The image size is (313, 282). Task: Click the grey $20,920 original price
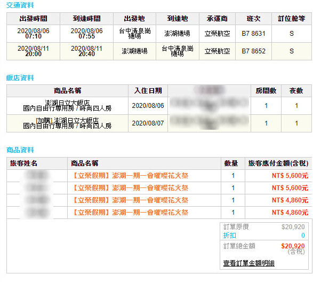(x=293, y=227)
